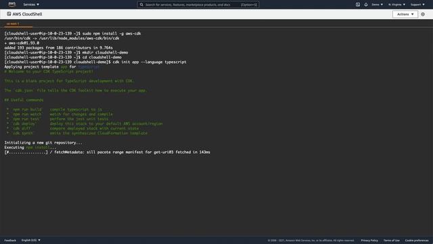This screenshot has height=244, width=433.
Task: Open Cookie preferences link
Action: (x=417, y=241)
